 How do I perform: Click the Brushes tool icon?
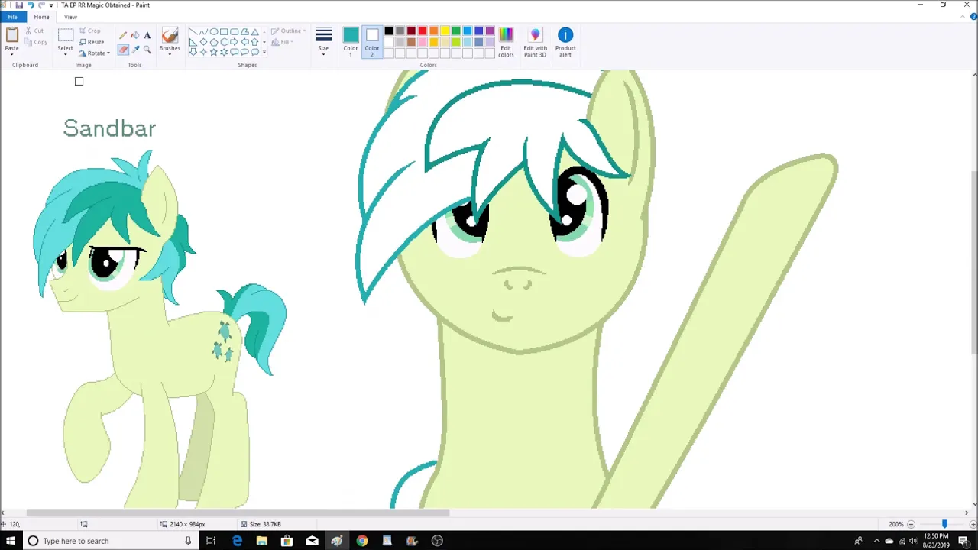point(170,35)
